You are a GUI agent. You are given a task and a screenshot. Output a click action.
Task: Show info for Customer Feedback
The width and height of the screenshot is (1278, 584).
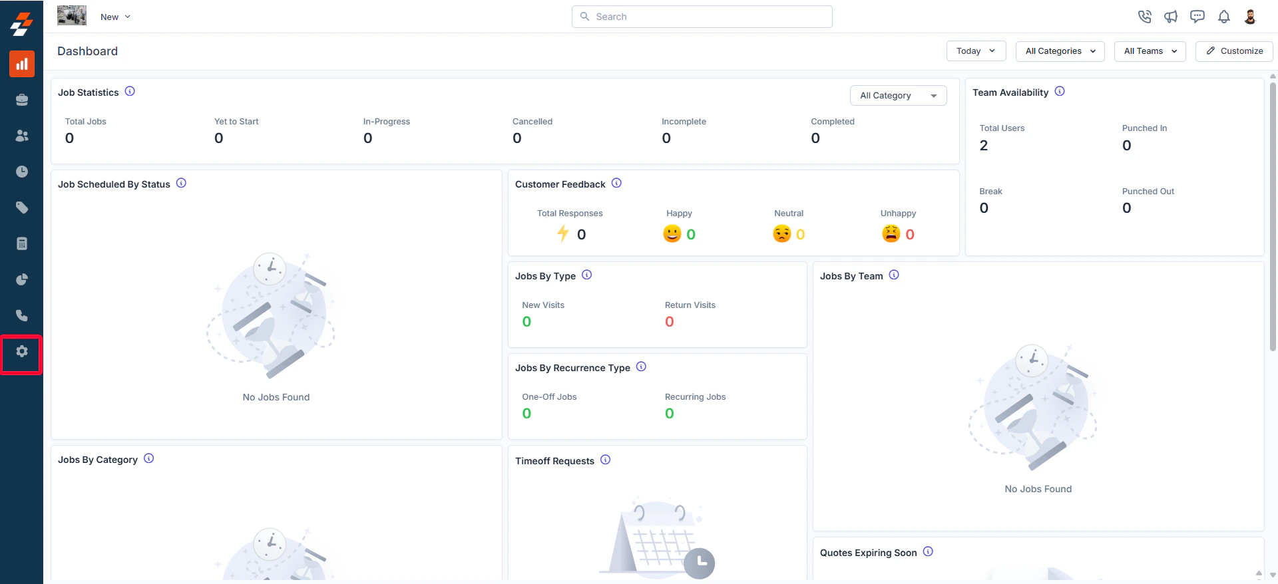click(616, 183)
